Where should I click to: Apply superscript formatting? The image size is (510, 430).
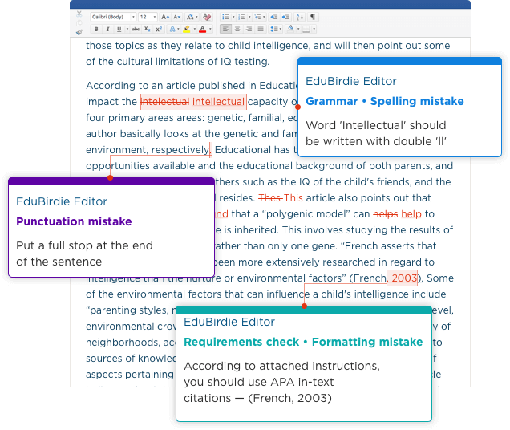point(158,30)
